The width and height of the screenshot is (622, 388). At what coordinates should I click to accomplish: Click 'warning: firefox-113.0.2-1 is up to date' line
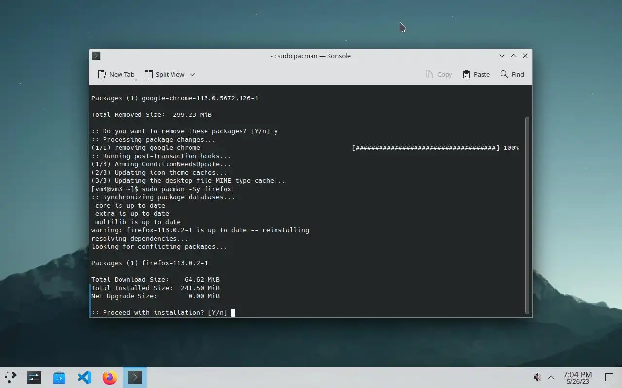[200, 230]
